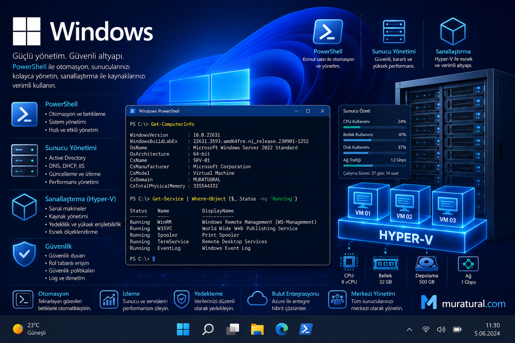Click the TermService service row
This screenshot has height=343, width=515.
198,242
